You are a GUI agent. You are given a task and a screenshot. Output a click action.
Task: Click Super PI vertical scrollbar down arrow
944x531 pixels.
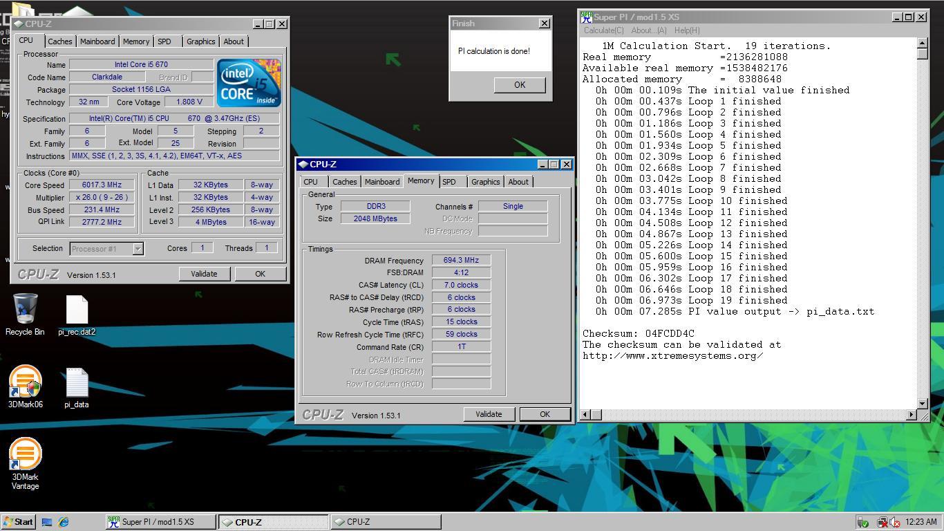coord(922,403)
